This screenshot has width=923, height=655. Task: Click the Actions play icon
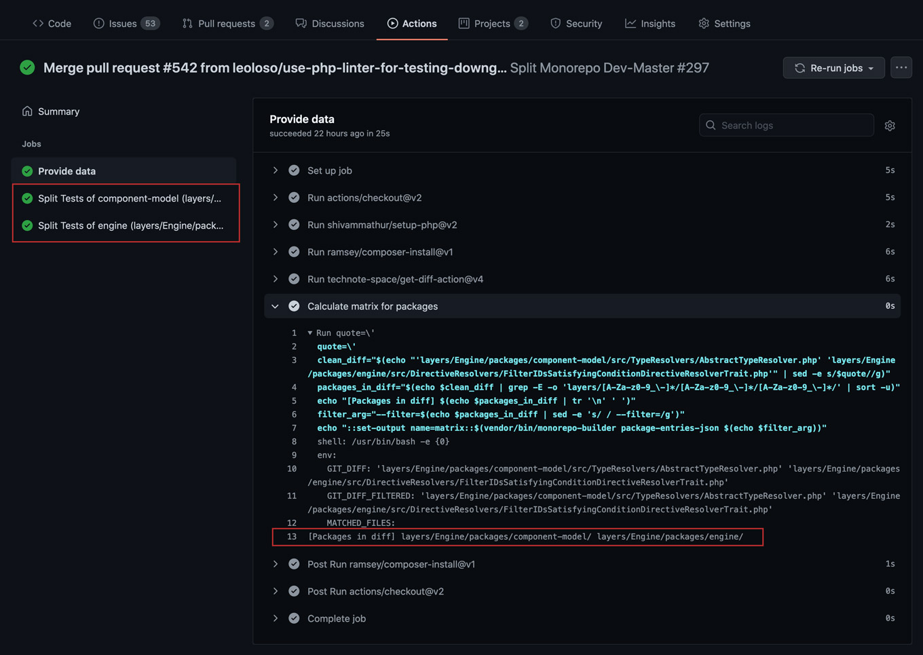pos(392,23)
